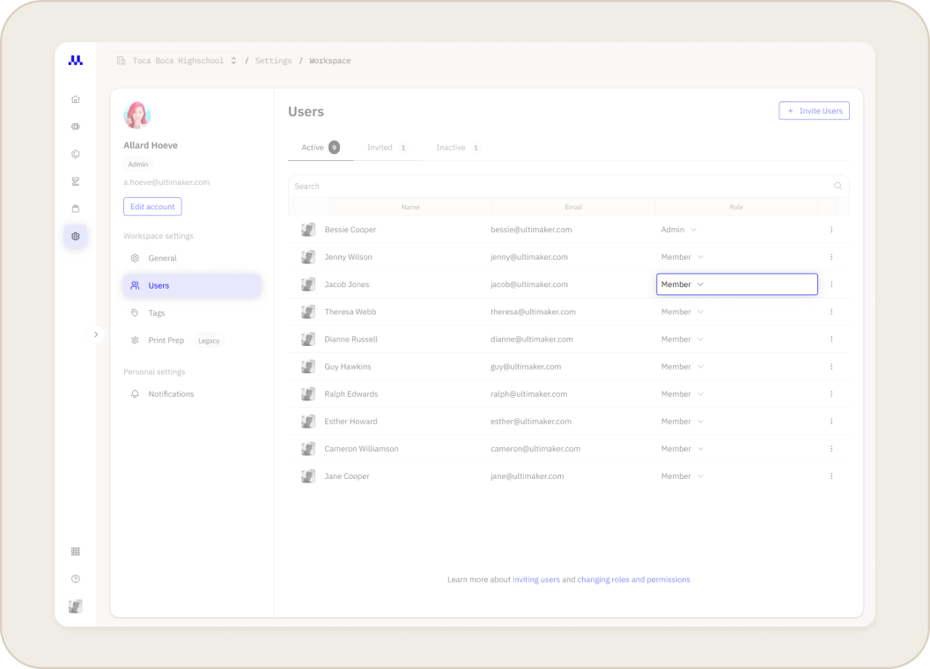Click the search magnifier icon
This screenshot has width=930, height=669.
(x=838, y=186)
